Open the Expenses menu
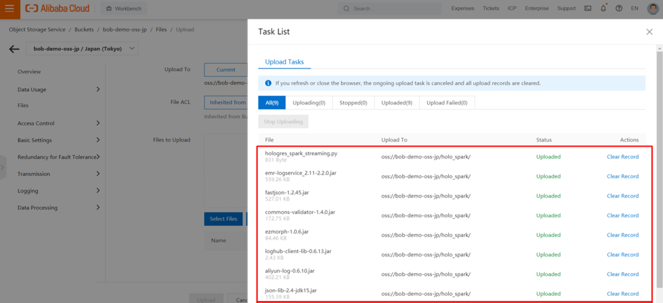Viewport: 663px width, 303px height. click(462, 8)
